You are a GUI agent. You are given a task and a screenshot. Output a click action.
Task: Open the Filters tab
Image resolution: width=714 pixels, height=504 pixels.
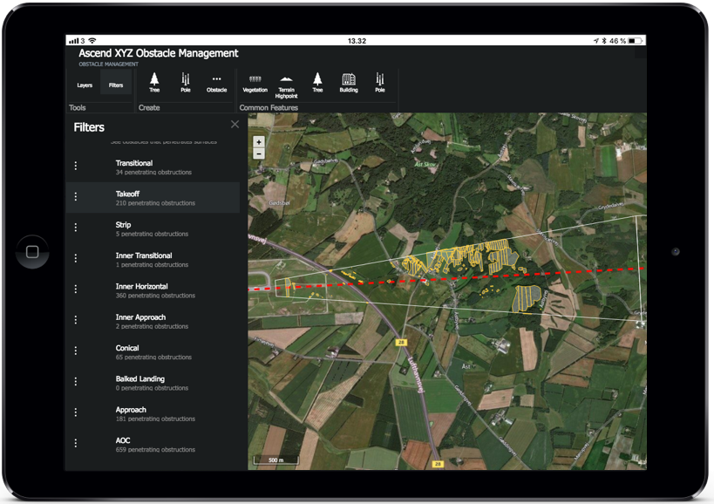[116, 85]
